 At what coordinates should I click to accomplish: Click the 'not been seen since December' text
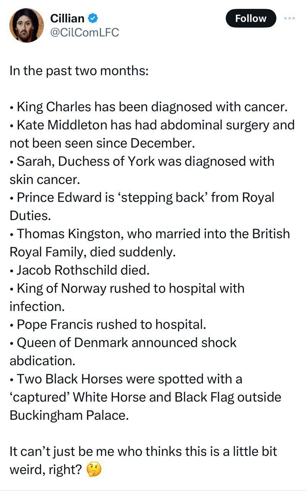click(x=103, y=143)
